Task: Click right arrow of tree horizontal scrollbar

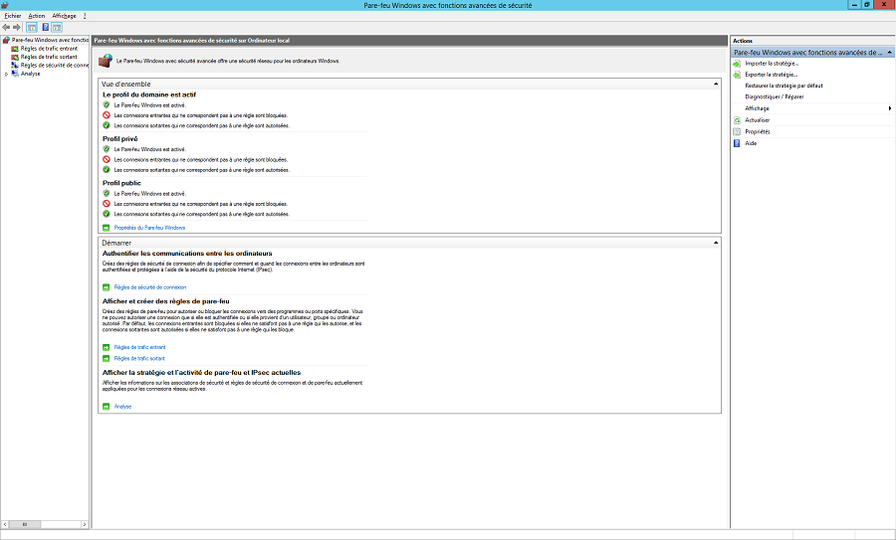Action: tap(85, 524)
